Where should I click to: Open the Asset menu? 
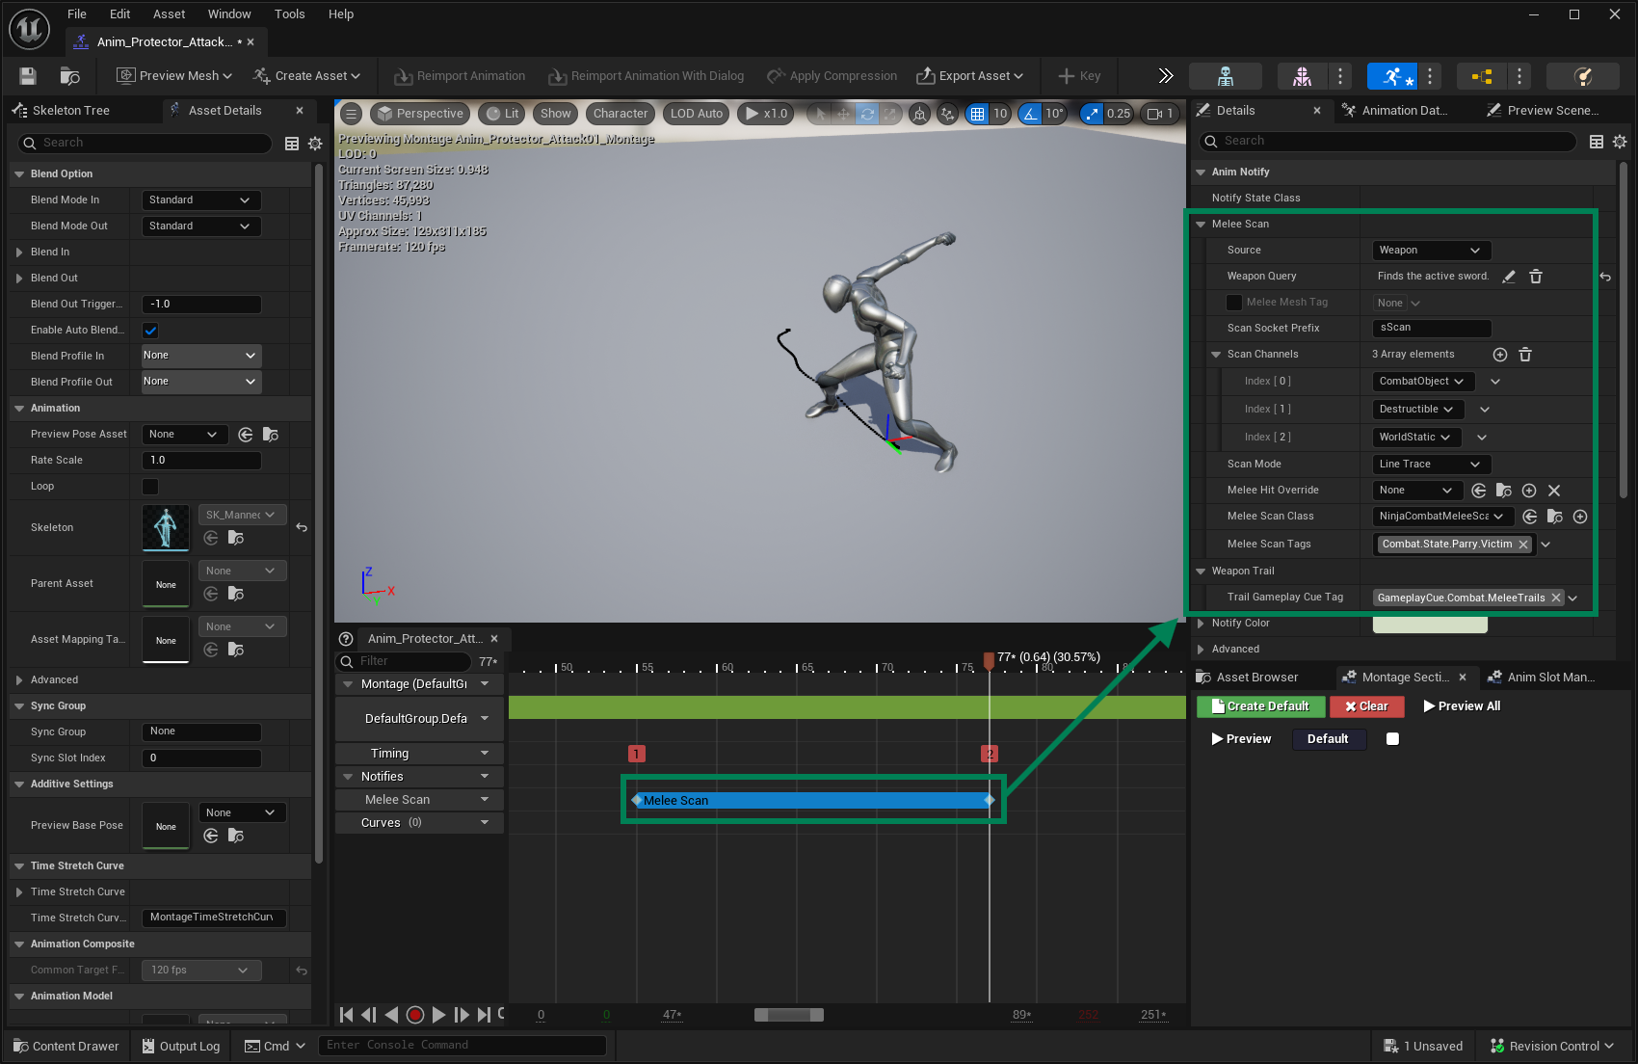click(169, 14)
